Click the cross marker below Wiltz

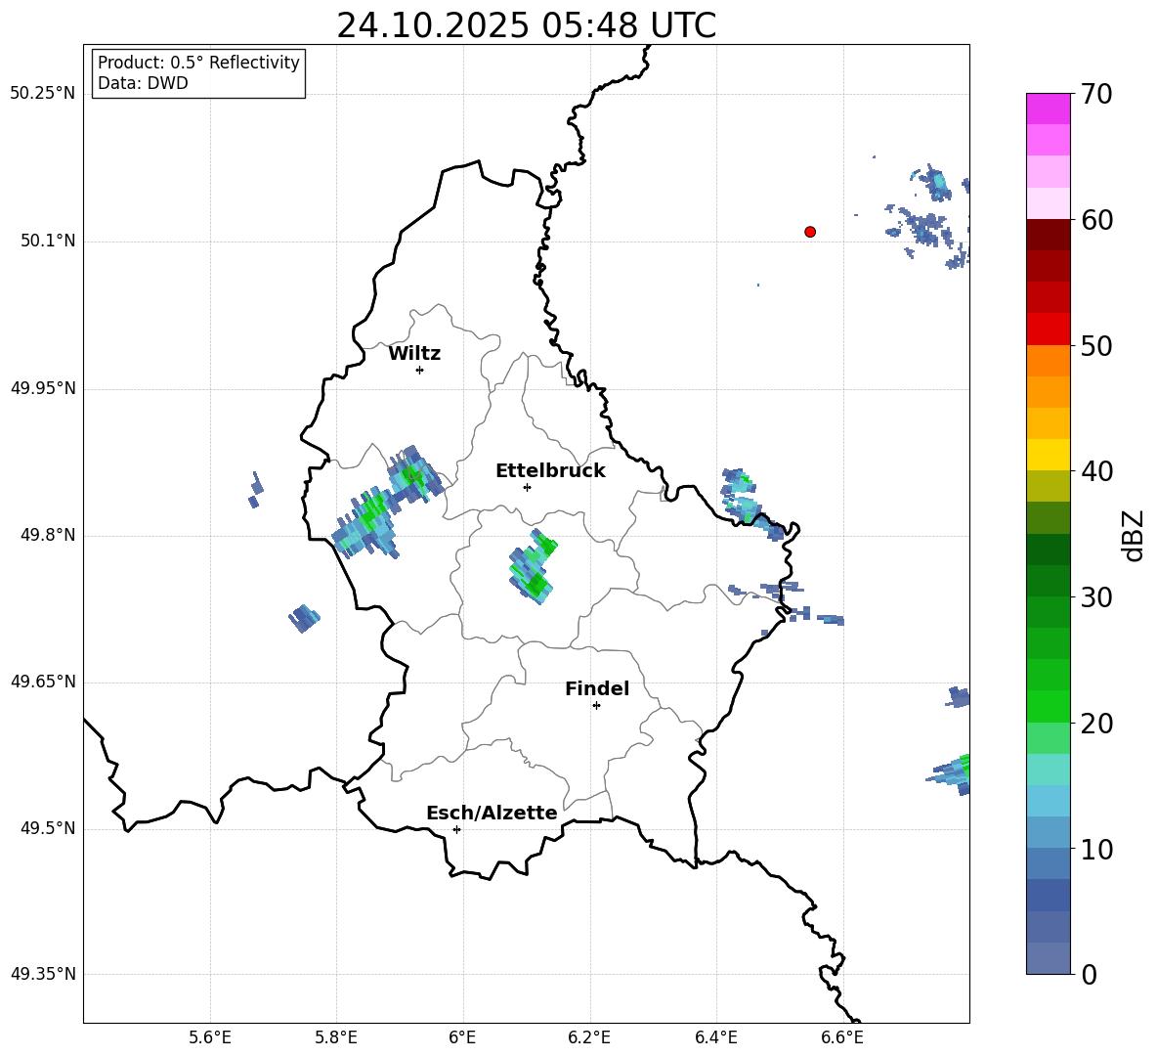coord(420,370)
